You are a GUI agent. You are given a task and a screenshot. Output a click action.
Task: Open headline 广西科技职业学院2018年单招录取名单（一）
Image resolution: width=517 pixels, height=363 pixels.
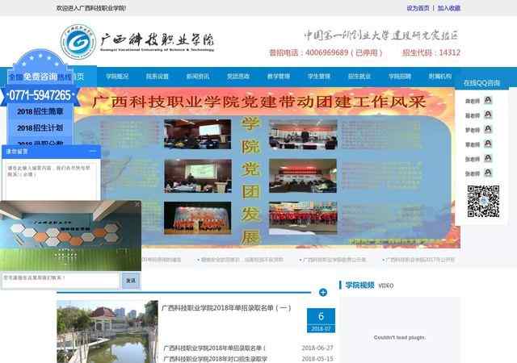point(226,308)
